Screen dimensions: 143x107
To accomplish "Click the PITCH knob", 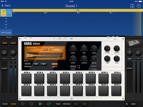I will point(73,48).
